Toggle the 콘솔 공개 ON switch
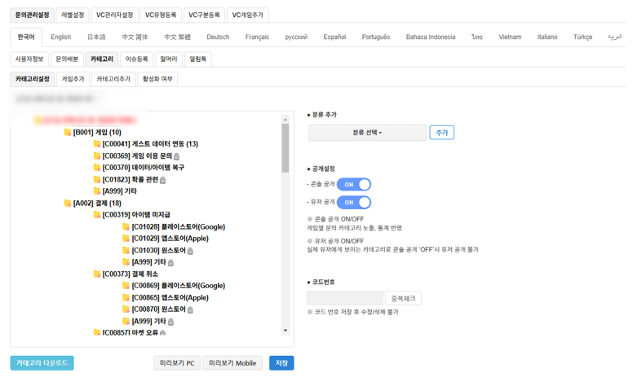Screen dimensions: 633x377 point(353,185)
